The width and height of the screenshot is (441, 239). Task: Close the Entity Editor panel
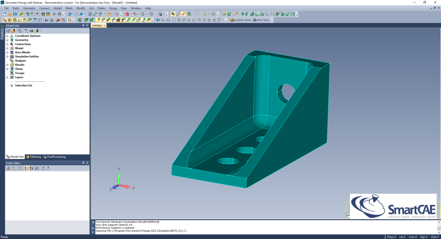pyautogui.click(x=87, y=163)
